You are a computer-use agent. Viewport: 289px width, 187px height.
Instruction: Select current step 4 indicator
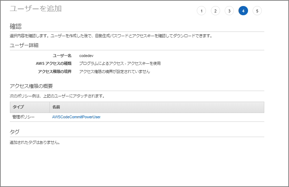tap(243, 11)
